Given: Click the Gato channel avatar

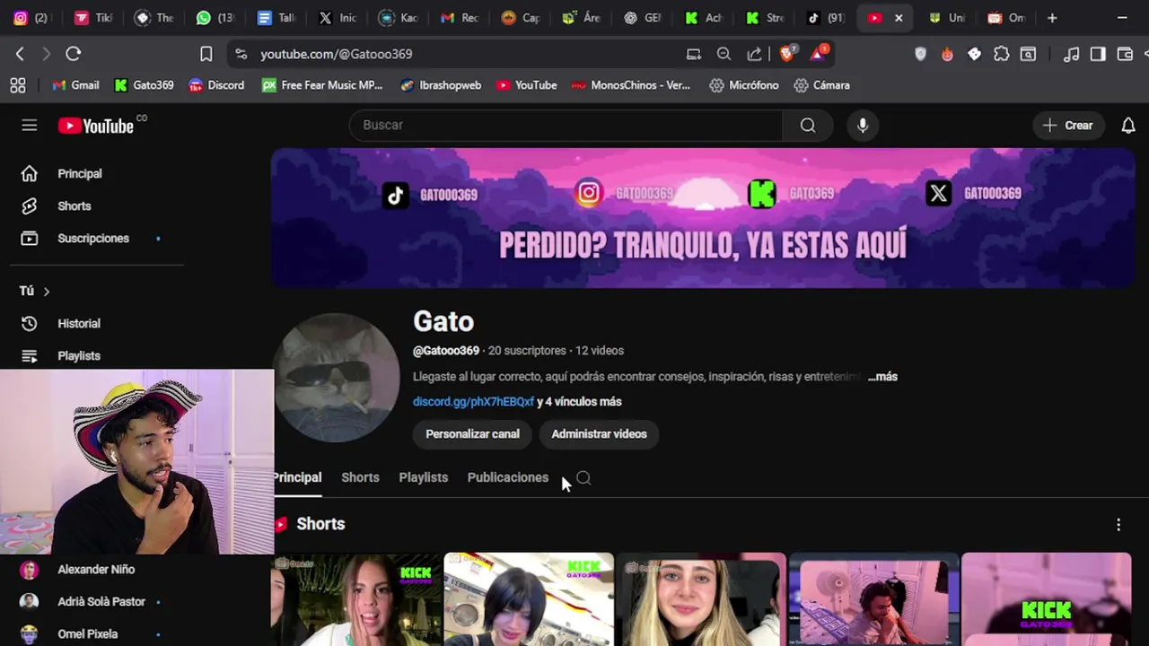Looking at the screenshot, I should click(337, 378).
